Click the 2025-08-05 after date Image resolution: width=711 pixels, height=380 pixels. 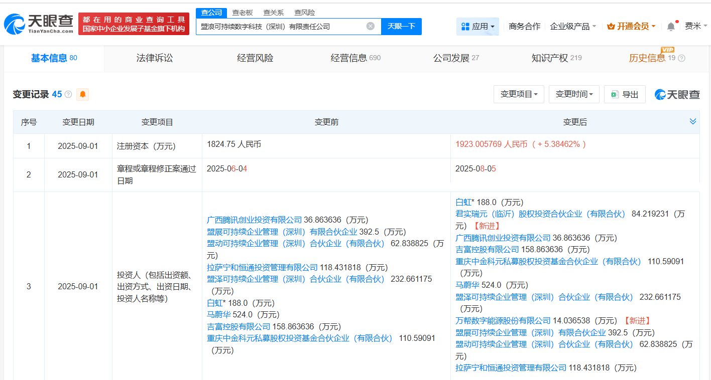pos(476,169)
